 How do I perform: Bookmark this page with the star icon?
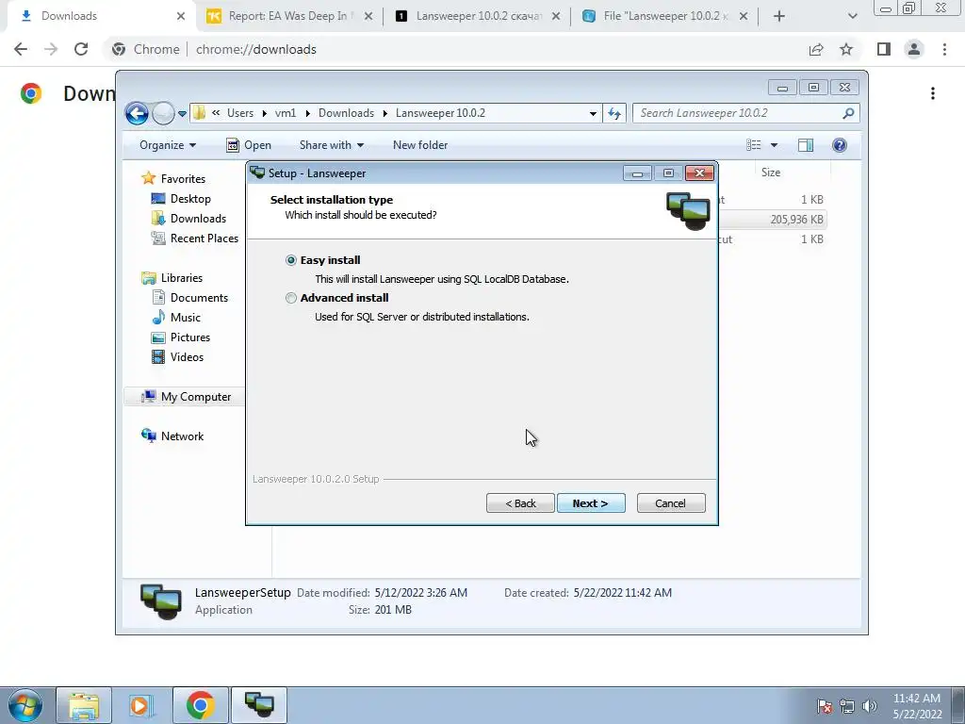point(847,49)
